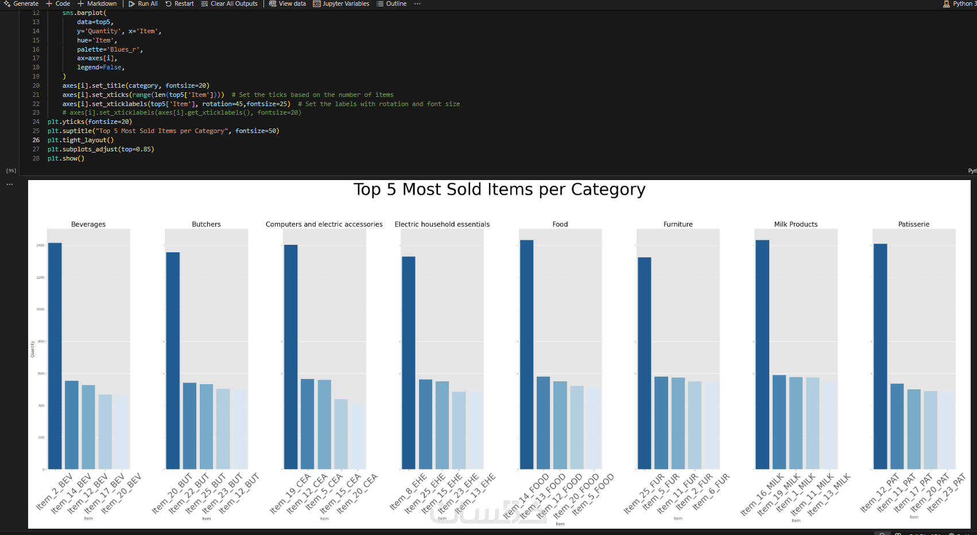
Task: Click the chart title 'Top 5 Most Sold Items per Category'
Action: tap(499, 190)
